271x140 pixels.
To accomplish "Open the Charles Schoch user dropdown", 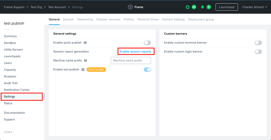I will click(x=255, y=7).
